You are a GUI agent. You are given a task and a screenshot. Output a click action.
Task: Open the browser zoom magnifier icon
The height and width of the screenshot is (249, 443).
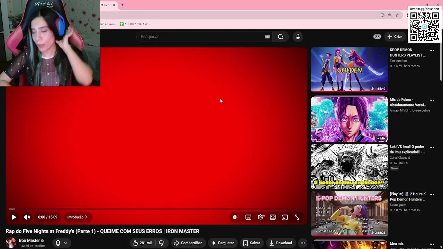coord(390,15)
